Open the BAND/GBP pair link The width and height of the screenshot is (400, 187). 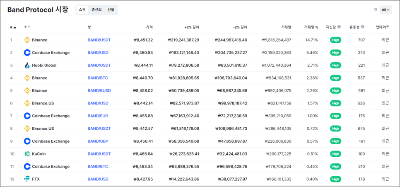98,141
